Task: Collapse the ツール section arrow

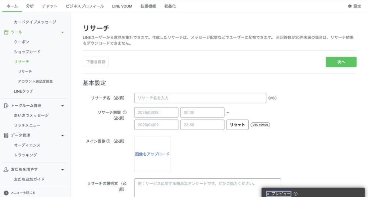Action: coord(63,32)
